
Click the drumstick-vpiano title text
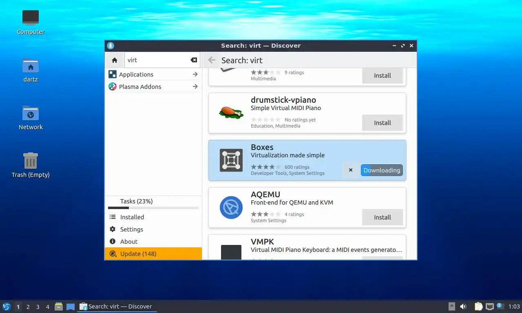pyautogui.click(x=283, y=100)
